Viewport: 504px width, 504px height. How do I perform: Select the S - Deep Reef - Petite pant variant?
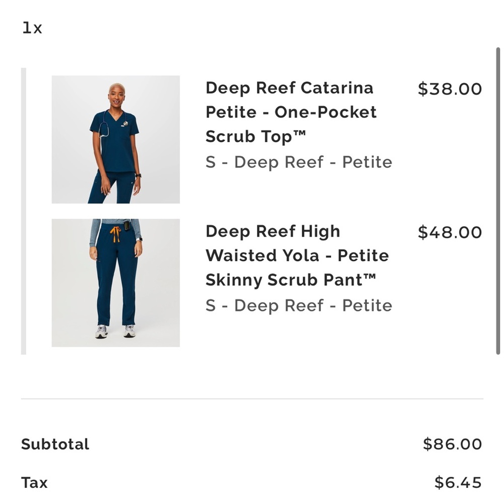[x=298, y=305]
